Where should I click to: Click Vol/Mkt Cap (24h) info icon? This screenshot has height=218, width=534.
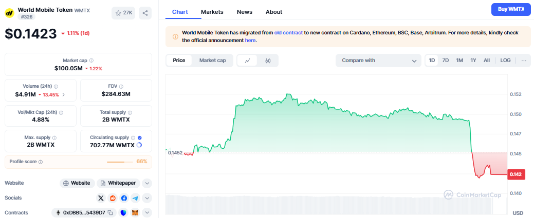pyautogui.click(x=61, y=112)
